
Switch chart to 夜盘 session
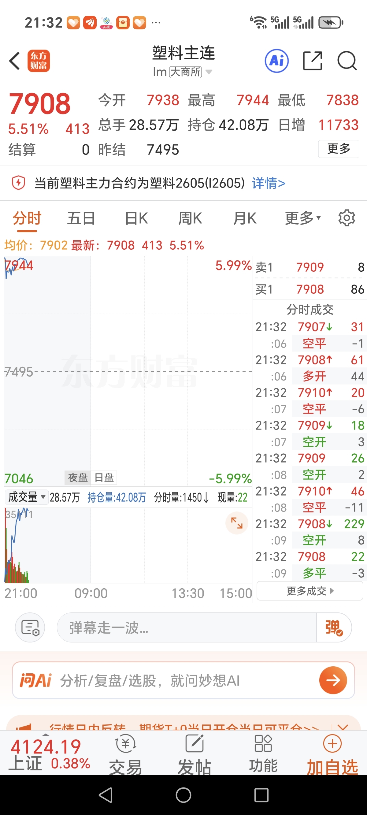(x=77, y=478)
